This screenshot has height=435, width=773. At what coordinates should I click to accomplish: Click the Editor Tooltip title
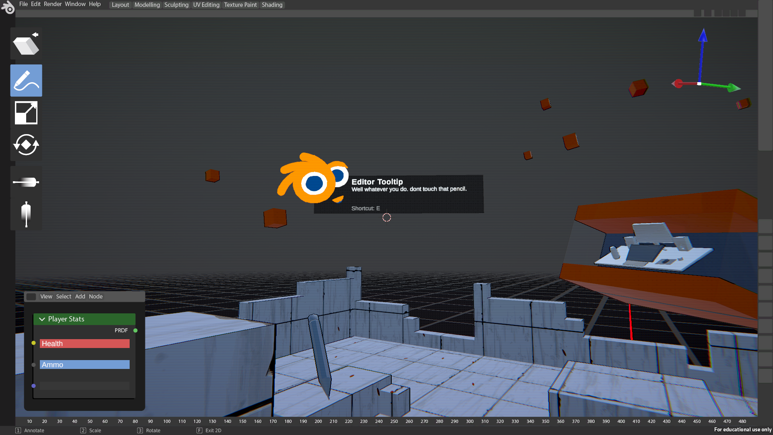tap(377, 182)
